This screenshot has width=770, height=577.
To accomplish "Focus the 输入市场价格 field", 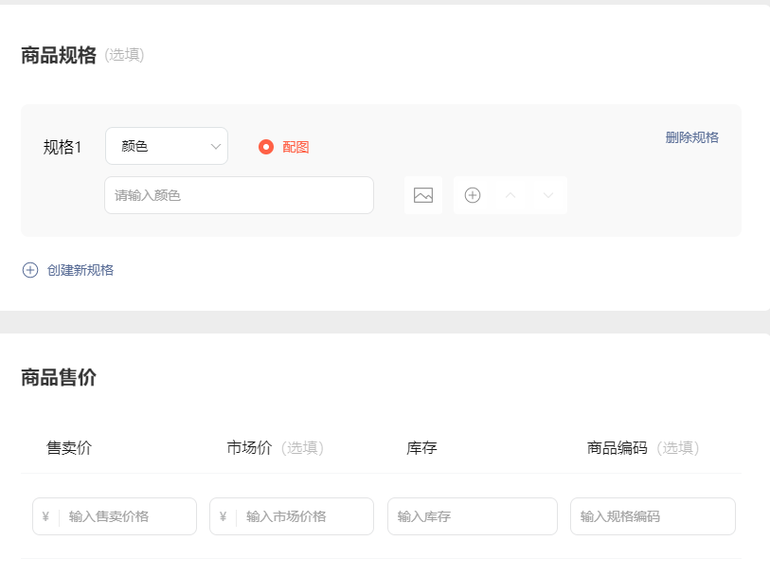I will [x=292, y=516].
